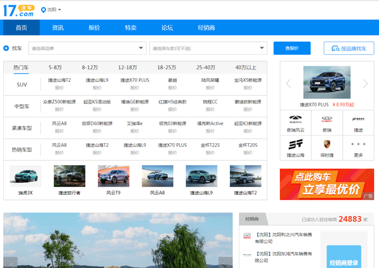Click the 查报价 button

pyautogui.click(x=292, y=49)
